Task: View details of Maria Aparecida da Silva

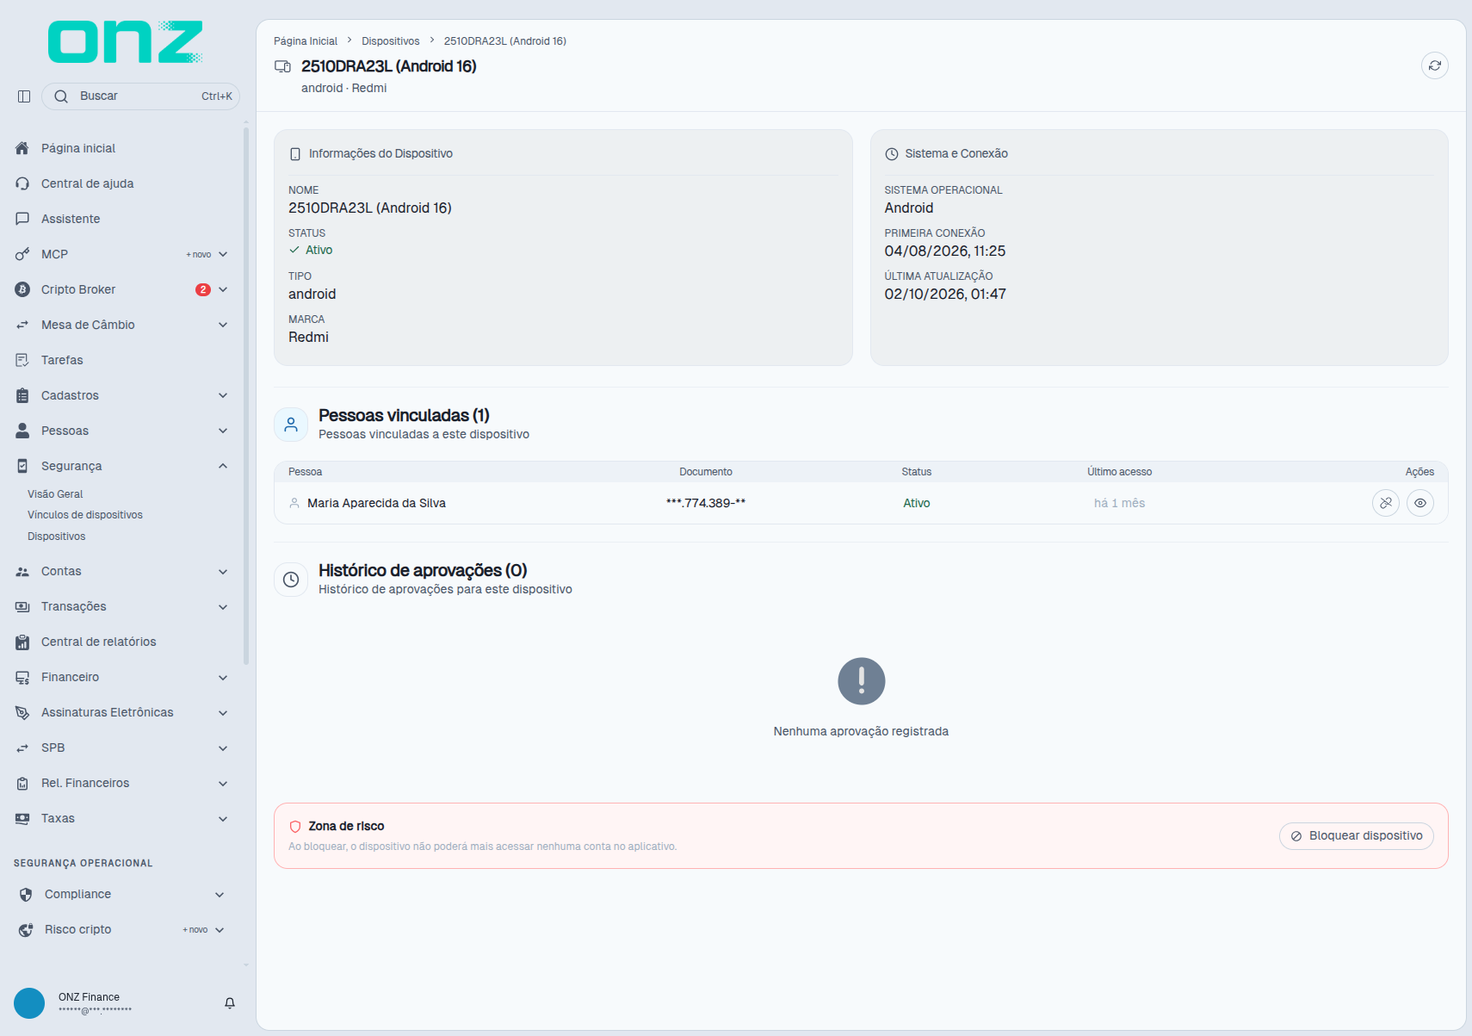Action: click(x=1420, y=503)
